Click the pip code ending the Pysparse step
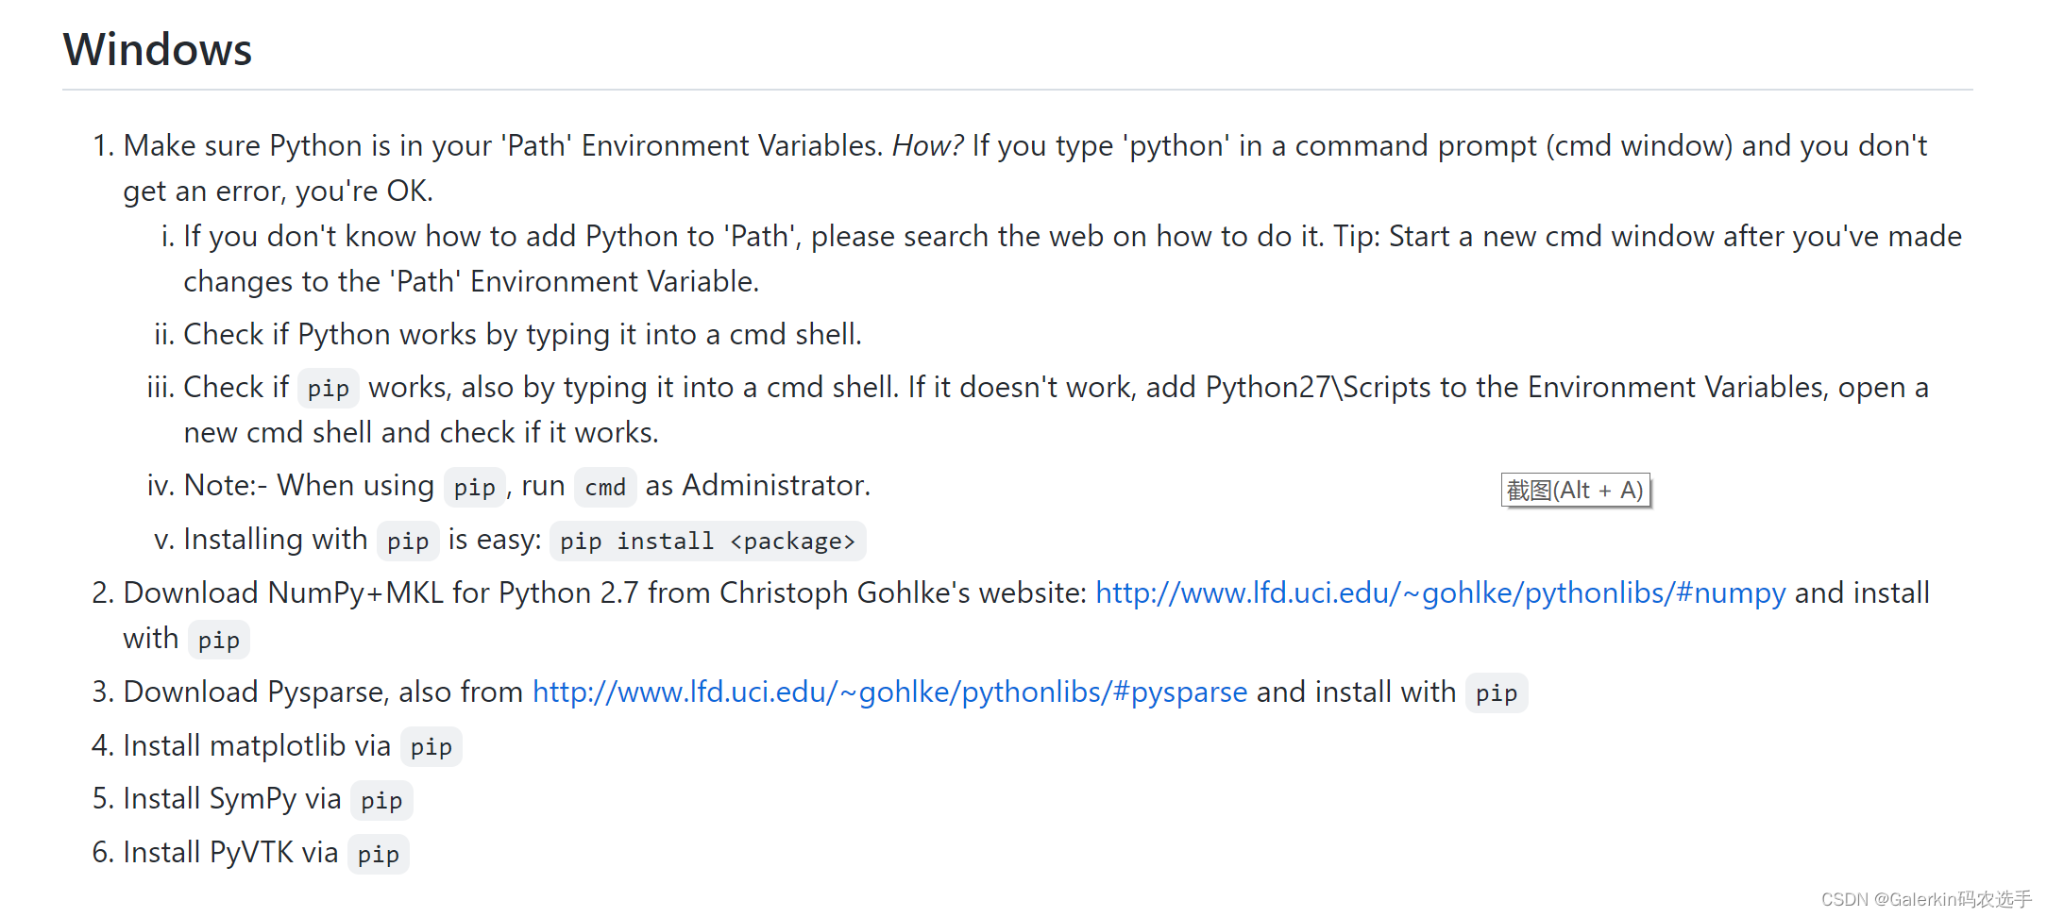This screenshot has height=917, width=2047. [1496, 693]
